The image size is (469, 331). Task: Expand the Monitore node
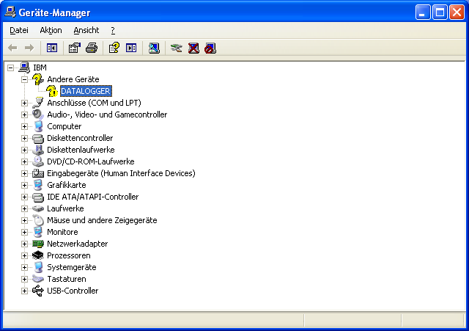[x=24, y=232]
